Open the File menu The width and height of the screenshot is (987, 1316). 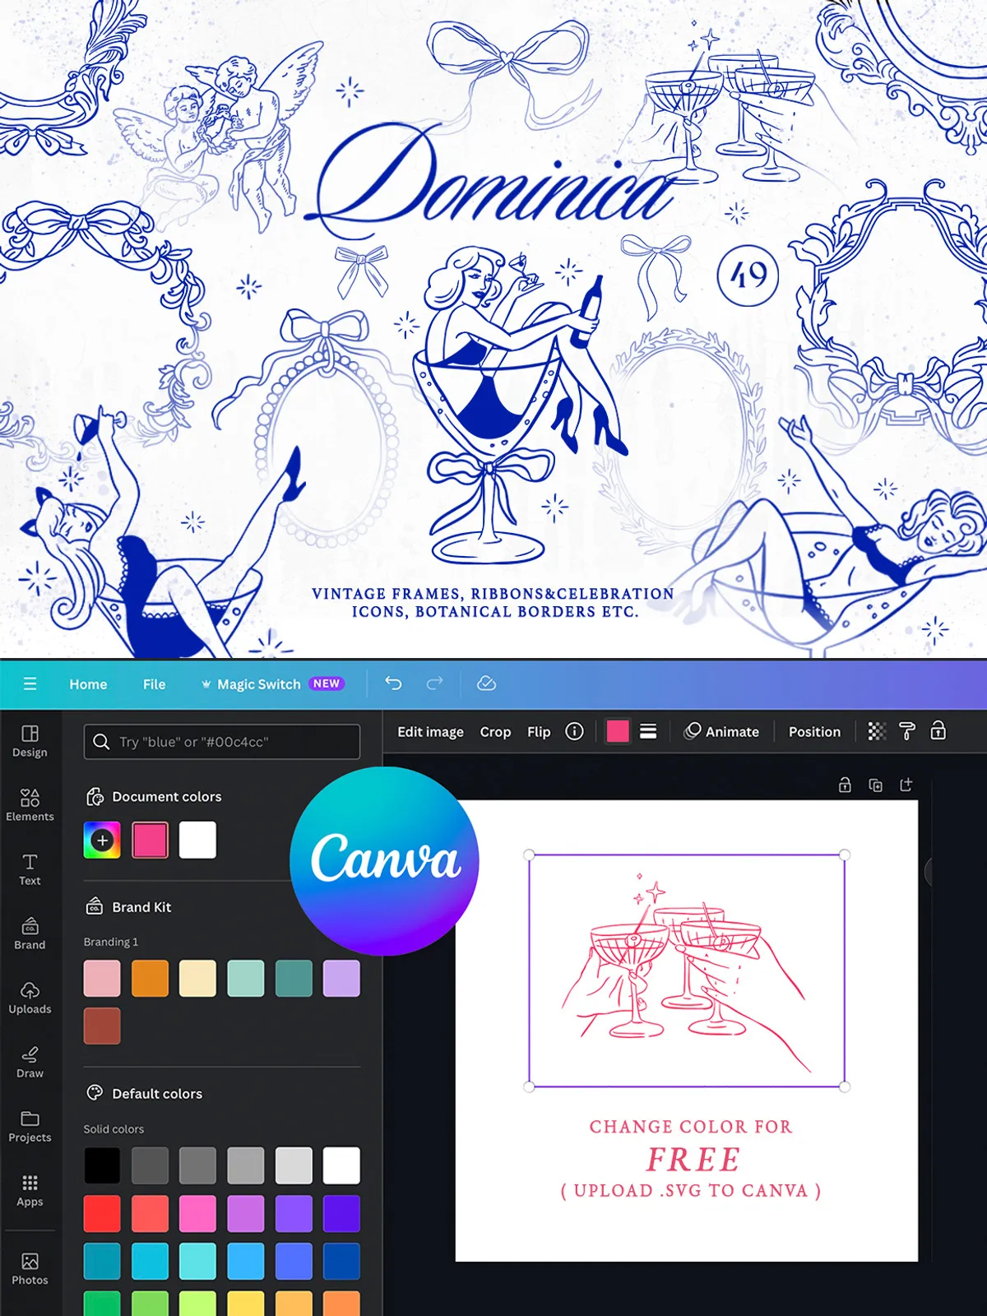(154, 683)
